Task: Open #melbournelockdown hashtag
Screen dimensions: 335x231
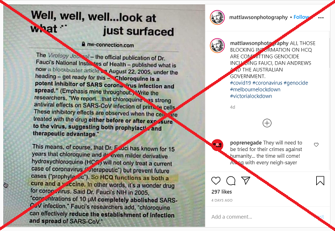Action: (x=255, y=89)
